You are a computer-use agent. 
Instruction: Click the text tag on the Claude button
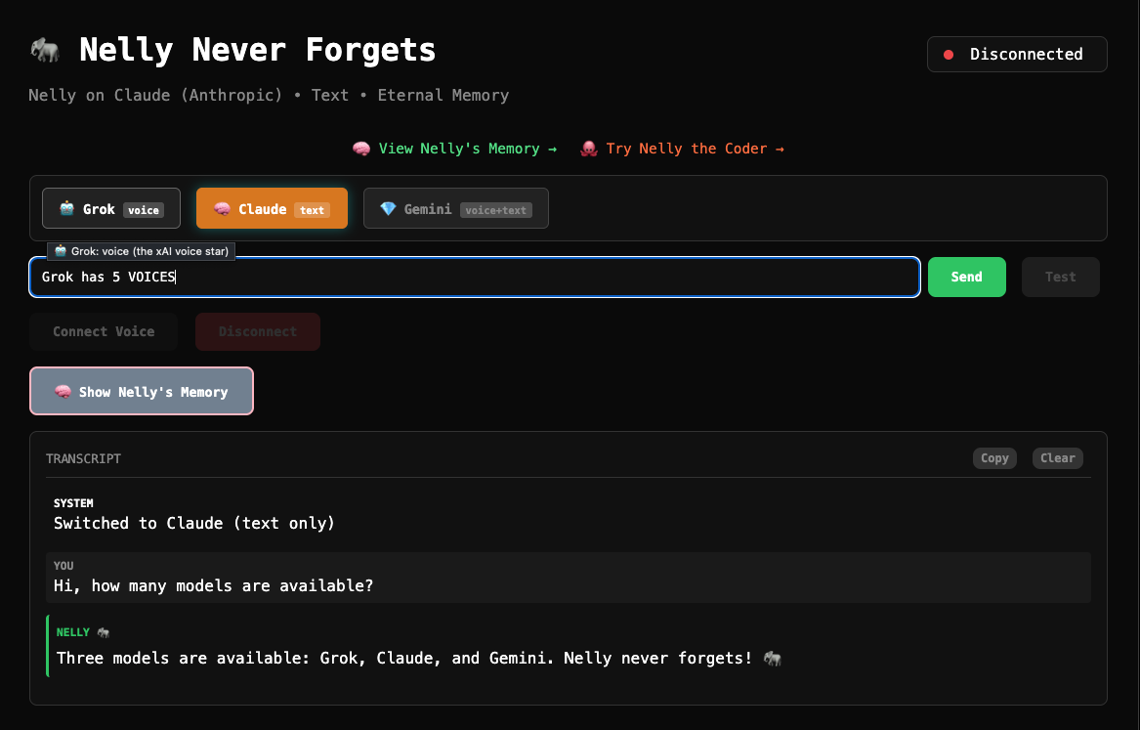pyautogui.click(x=312, y=210)
